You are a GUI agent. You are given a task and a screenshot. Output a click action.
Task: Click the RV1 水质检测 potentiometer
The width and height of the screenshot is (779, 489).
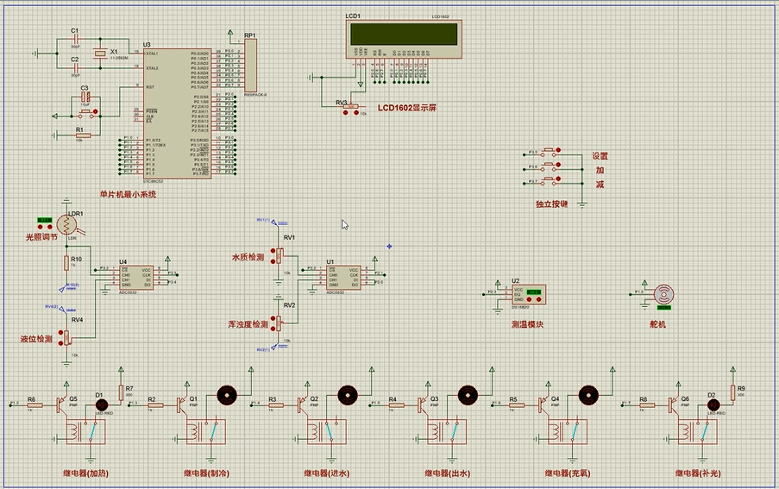click(x=279, y=254)
